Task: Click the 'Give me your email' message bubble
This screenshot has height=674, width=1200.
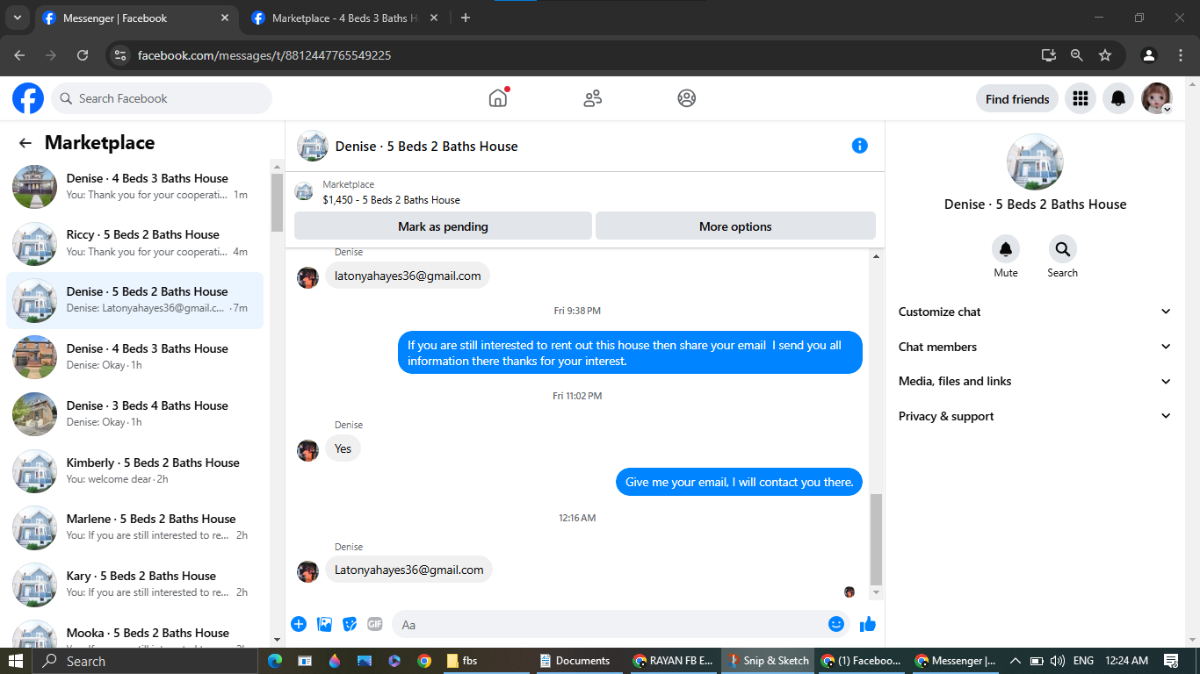Action: coord(740,482)
